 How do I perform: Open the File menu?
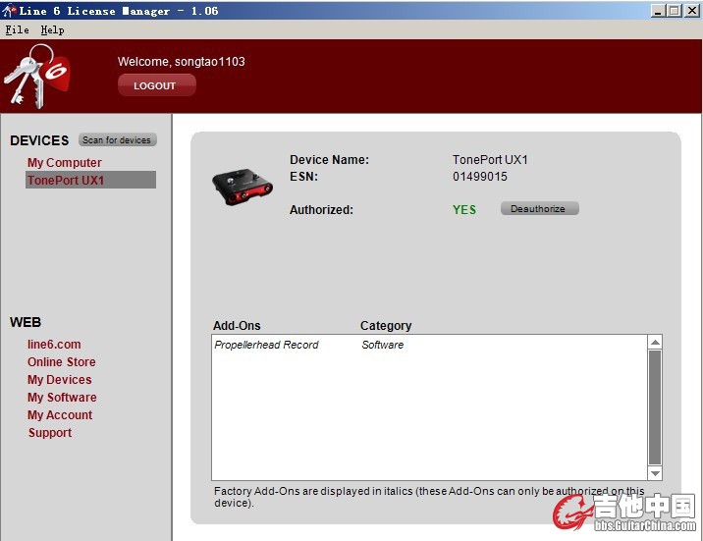(x=17, y=29)
